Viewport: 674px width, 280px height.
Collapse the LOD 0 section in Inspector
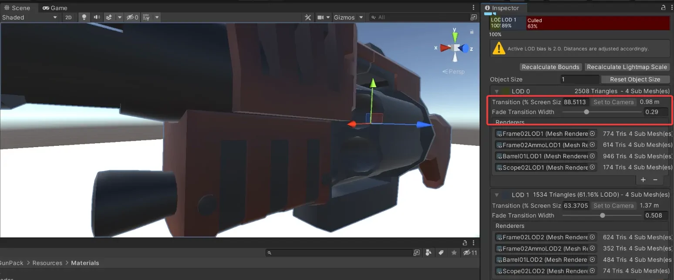pyautogui.click(x=496, y=91)
